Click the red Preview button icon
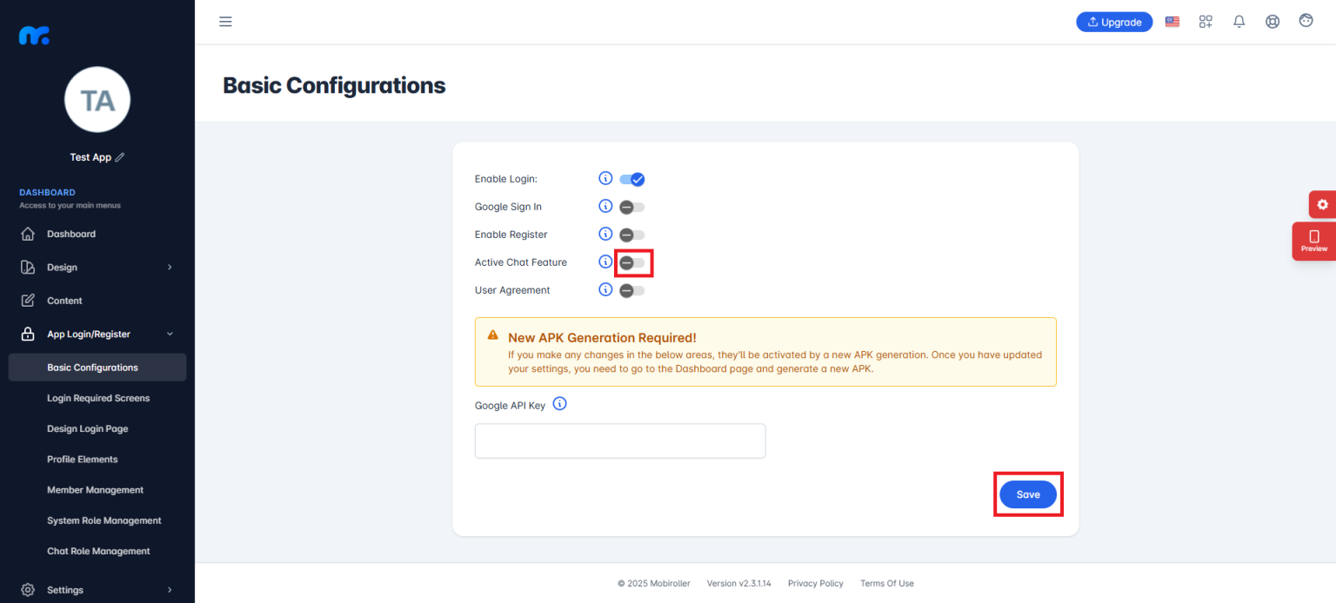The height and width of the screenshot is (603, 1336). click(x=1314, y=241)
